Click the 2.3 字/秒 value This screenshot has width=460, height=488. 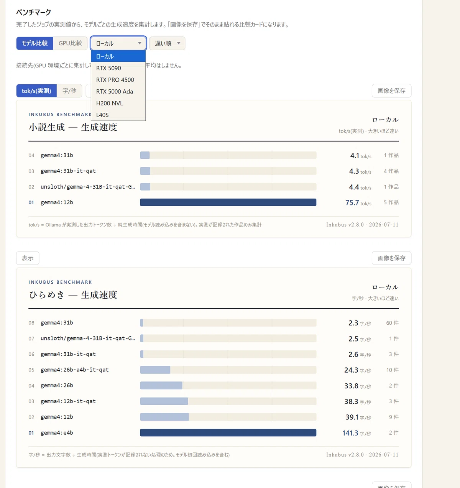point(360,323)
